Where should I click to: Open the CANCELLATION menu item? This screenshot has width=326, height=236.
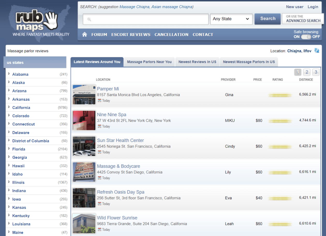tap(171, 35)
